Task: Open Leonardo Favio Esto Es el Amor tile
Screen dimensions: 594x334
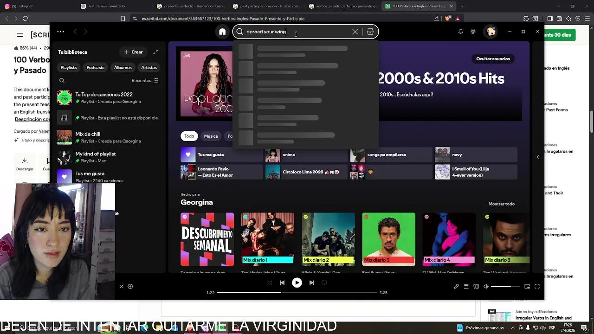Action: (x=222, y=172)
